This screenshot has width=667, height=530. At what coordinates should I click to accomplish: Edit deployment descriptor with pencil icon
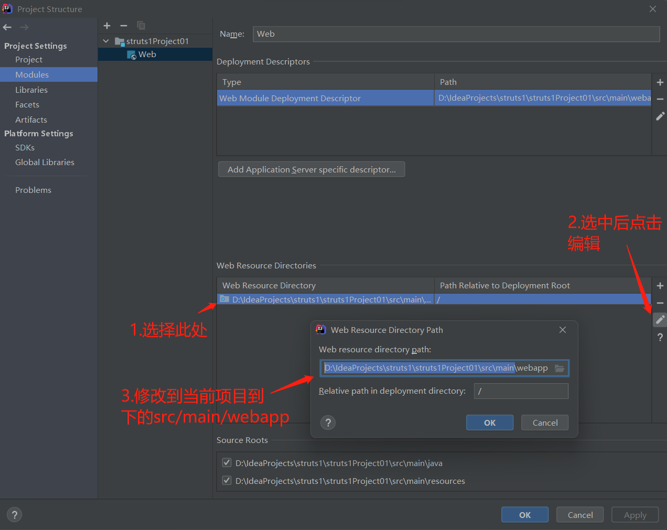pyautogui.click(x=660, y=116)
